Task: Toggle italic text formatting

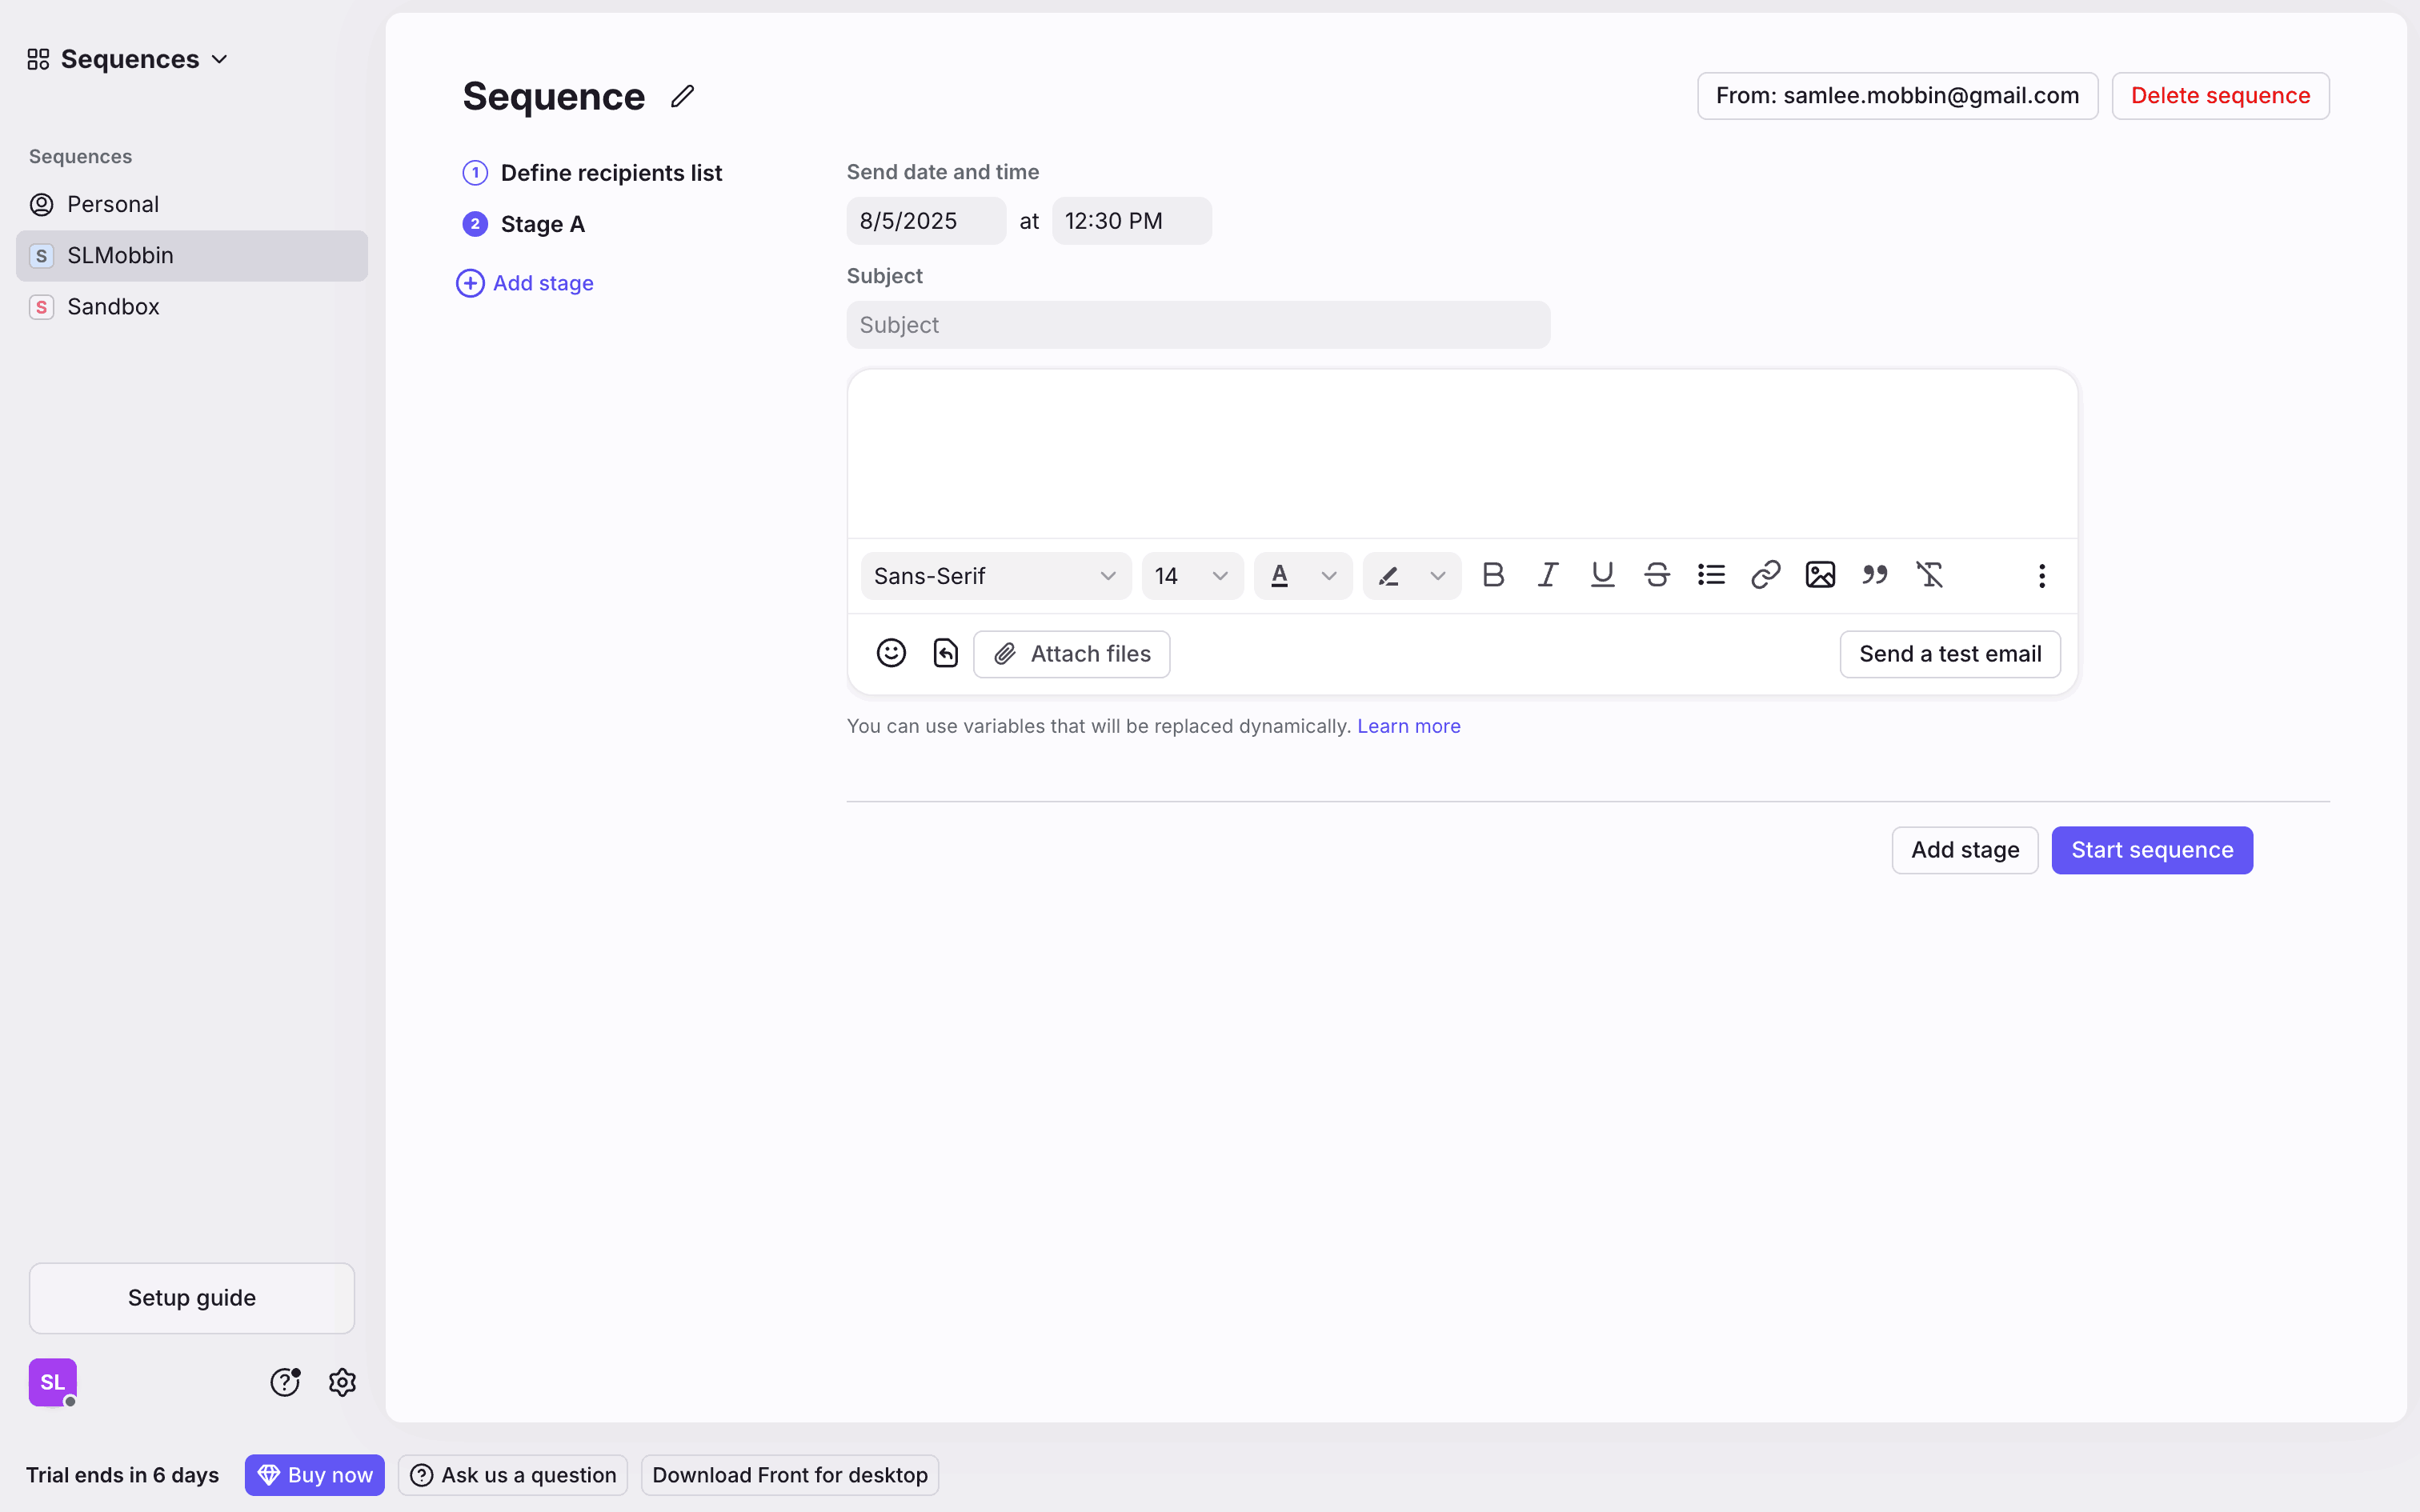Action: [x=1547, y=575]
